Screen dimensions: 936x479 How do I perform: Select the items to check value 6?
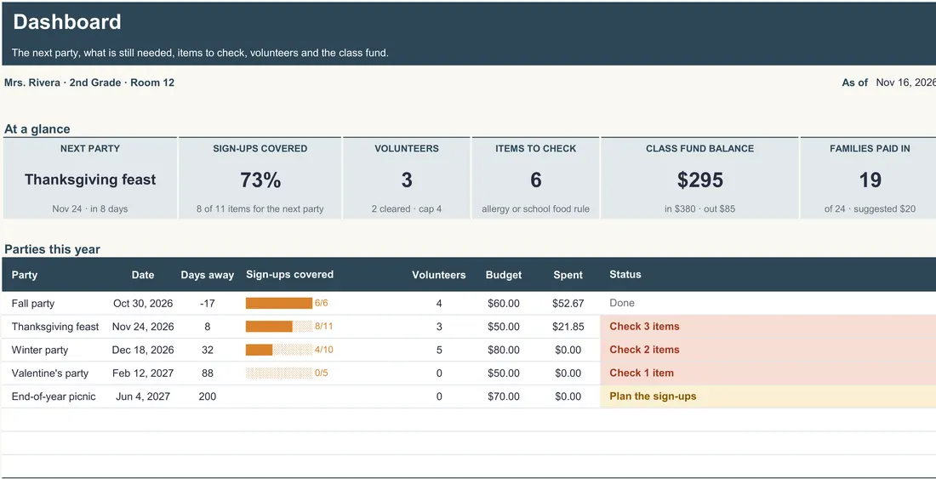click(x=536, y=180)
